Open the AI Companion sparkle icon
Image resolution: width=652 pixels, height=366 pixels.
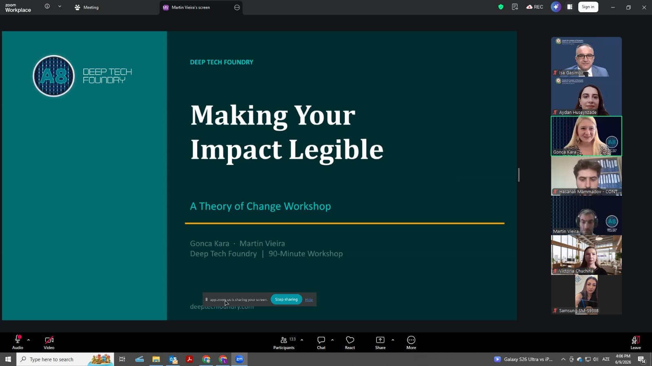click(556, 7)
